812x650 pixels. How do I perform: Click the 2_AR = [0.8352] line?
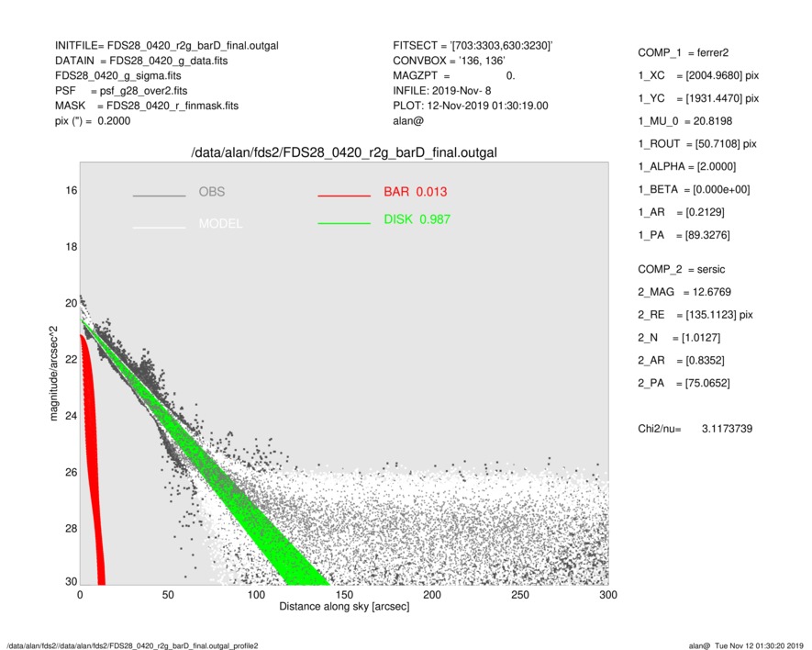[x=681, y=361]
